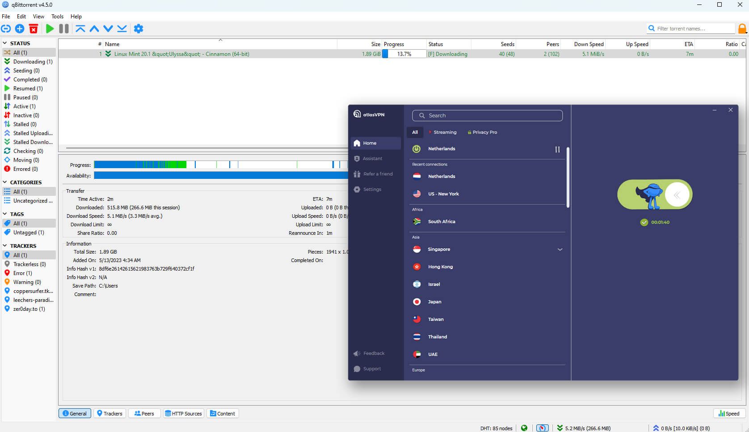
Task: Sort torrents by Progress column header
Action: pyautogui.click(x=404, y=44)
